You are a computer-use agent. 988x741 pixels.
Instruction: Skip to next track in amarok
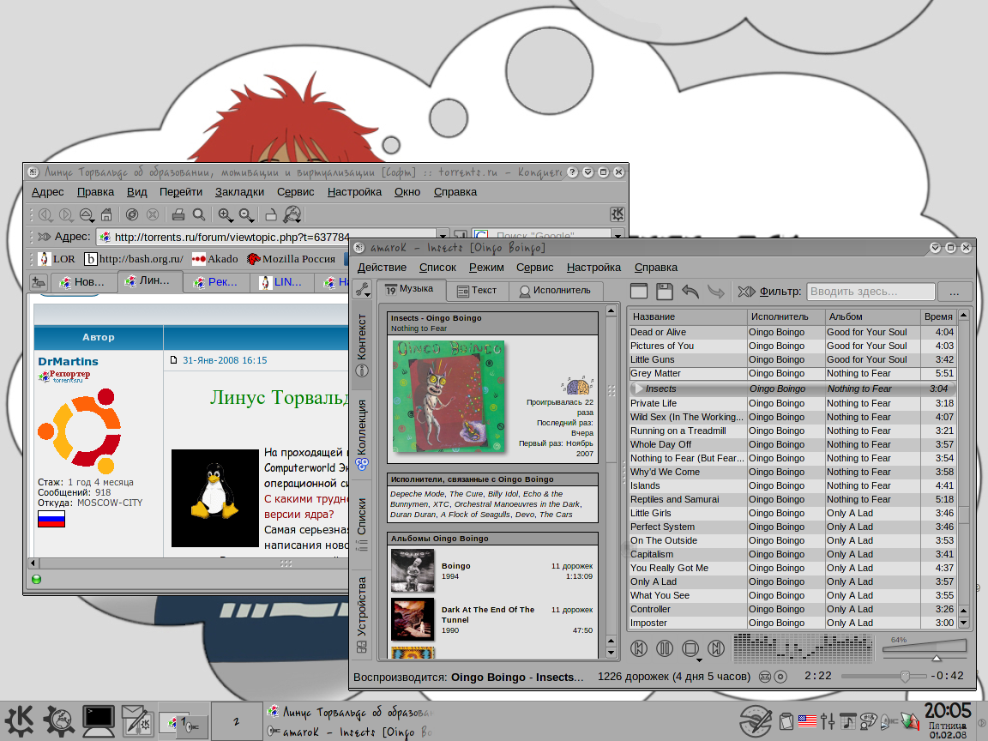716,648
